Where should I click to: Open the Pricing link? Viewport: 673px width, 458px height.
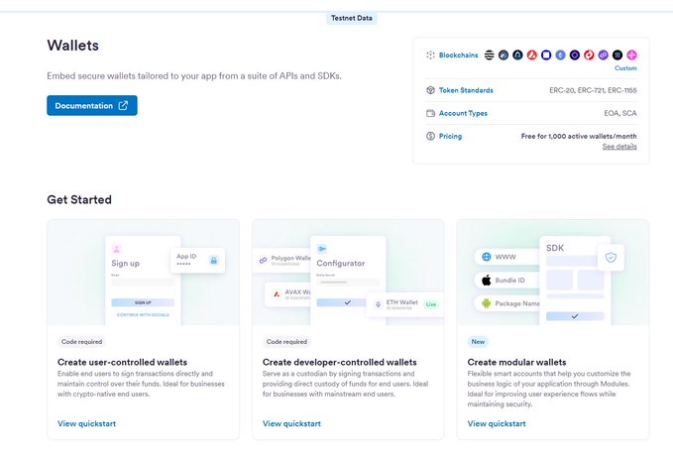(x=450, y=136)
